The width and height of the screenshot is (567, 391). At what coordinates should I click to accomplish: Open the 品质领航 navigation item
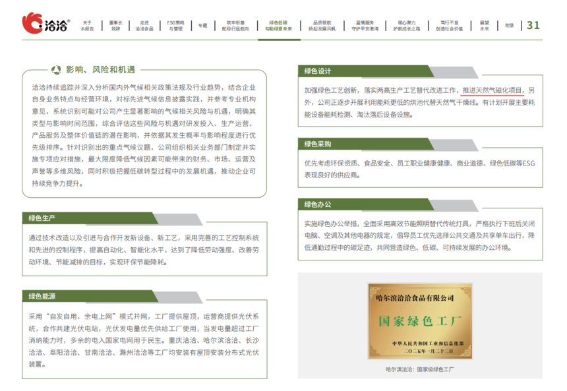(x=322, y=26)
